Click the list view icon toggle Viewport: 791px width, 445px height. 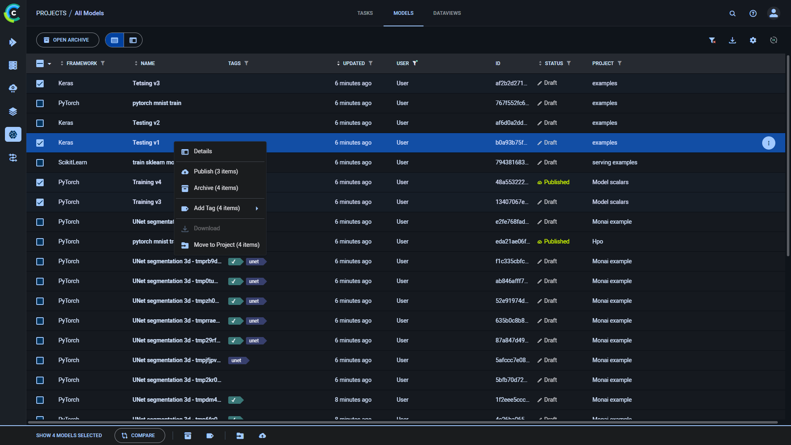tap(115, 40)
